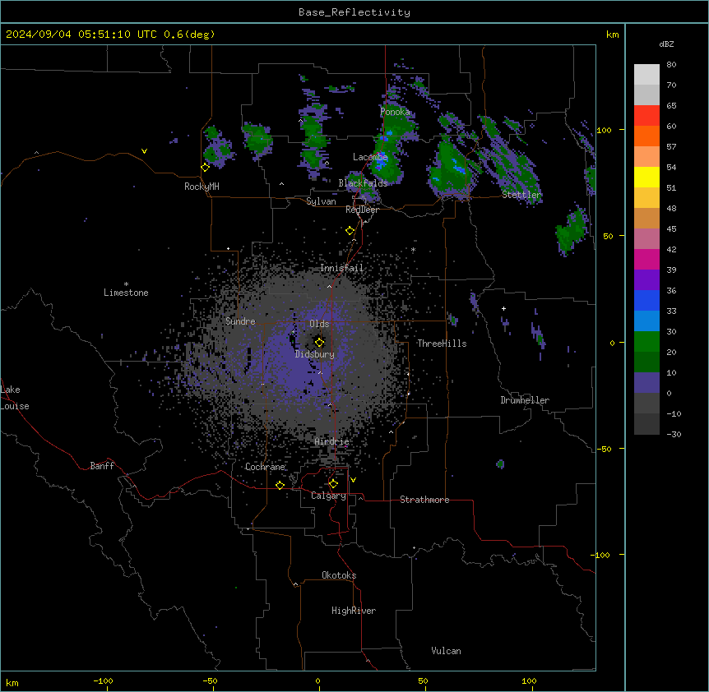Click the blue 36 dBZ legend swatch
The image size is (709, 692).
646,300
